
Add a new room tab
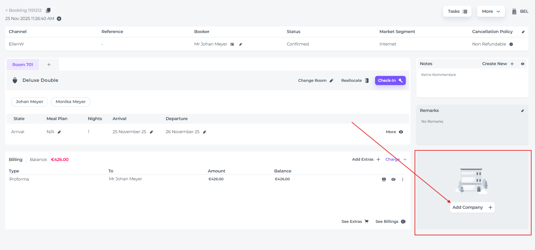click(x=49, y=65)
